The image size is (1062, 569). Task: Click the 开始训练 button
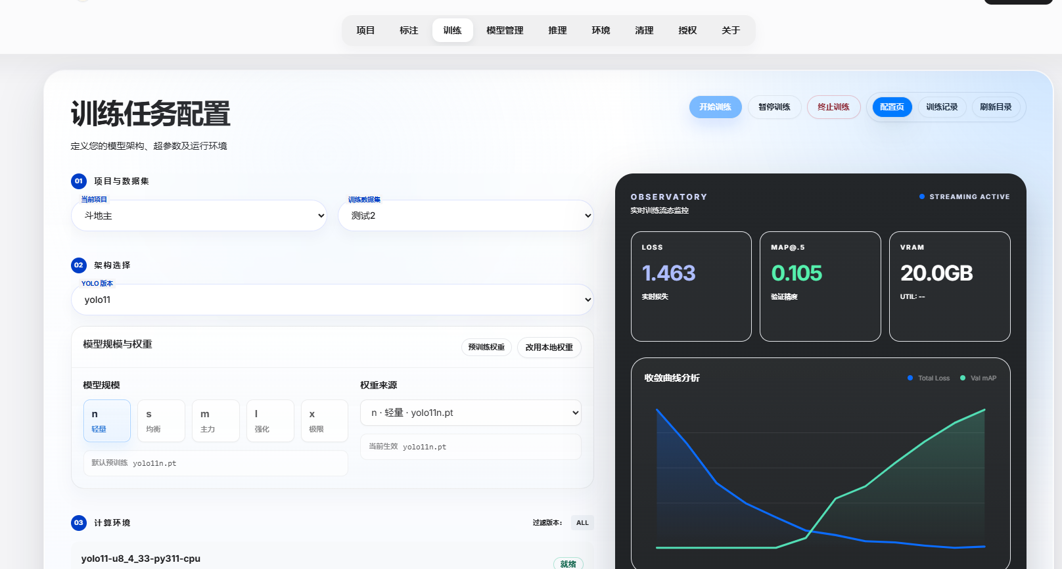(715, 107)
